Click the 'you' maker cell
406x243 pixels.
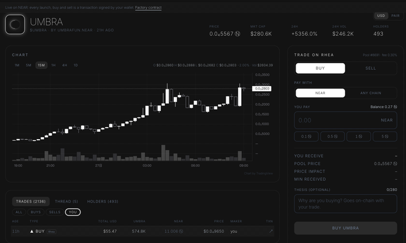(x=233, y=231)
